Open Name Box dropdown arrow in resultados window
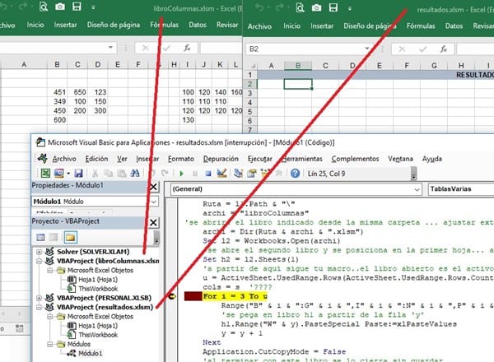The width and height of the screenshot is (494, 362). click(367, 49)
